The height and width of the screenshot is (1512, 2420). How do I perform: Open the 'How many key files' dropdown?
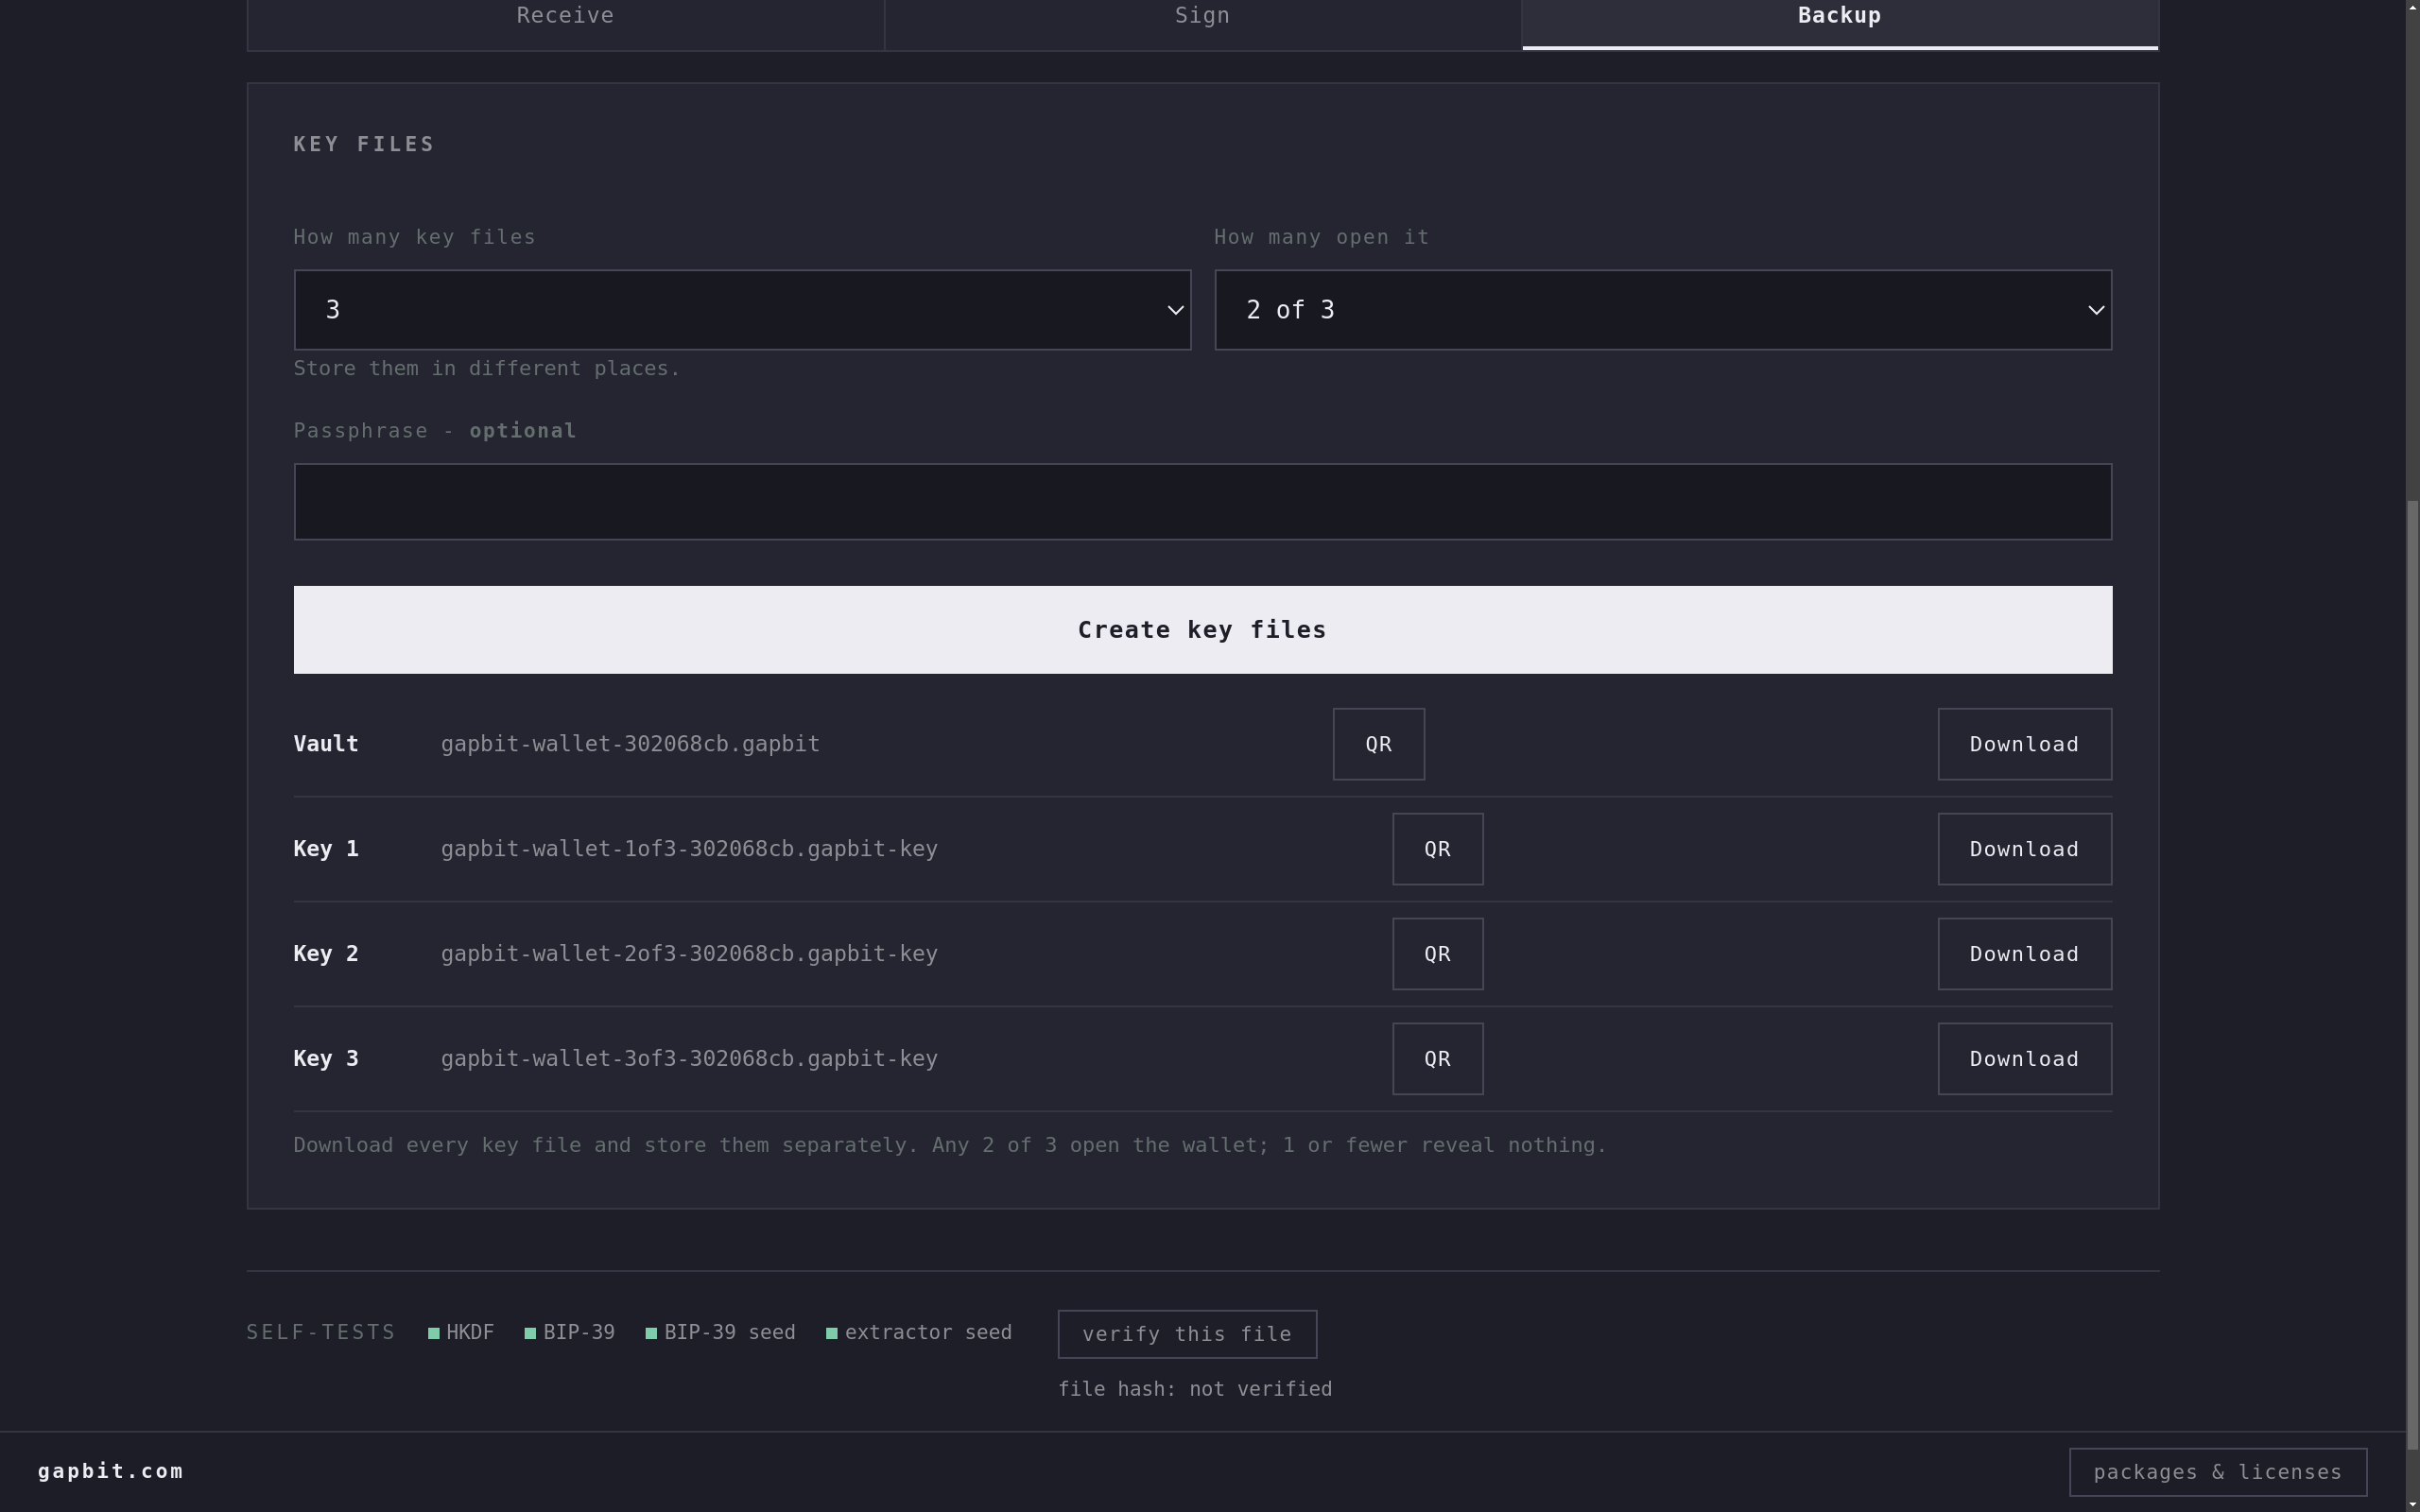click(x=742, y=310)
